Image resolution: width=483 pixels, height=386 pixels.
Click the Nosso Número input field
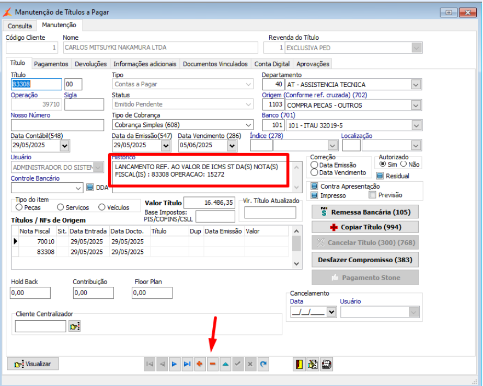57,125
